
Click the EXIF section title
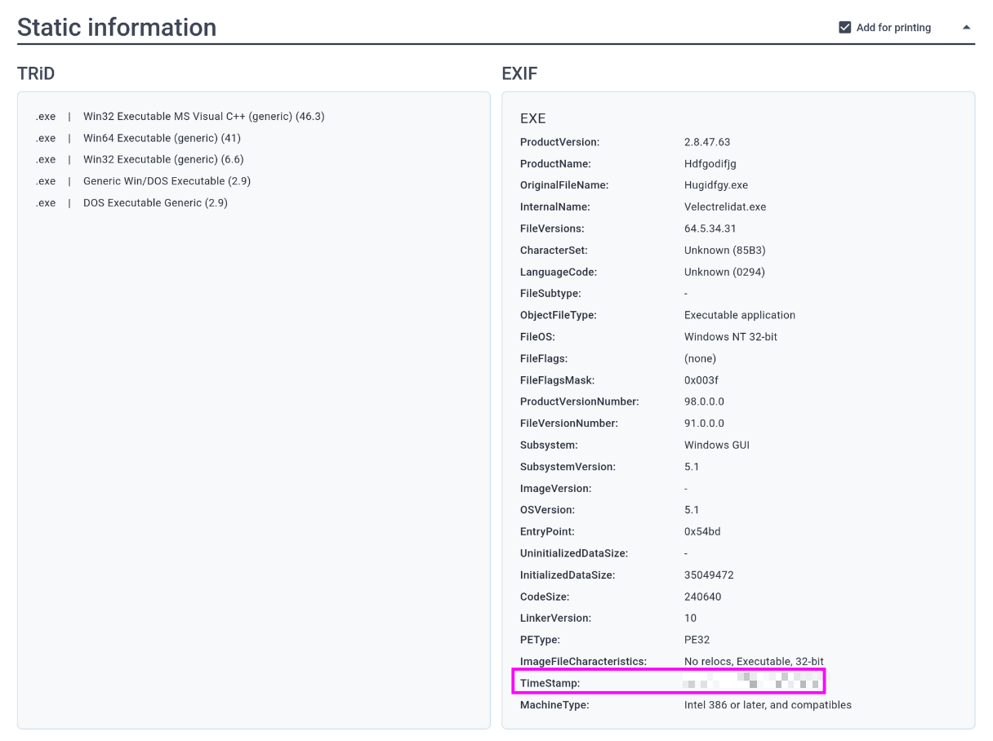pos(519,74)
